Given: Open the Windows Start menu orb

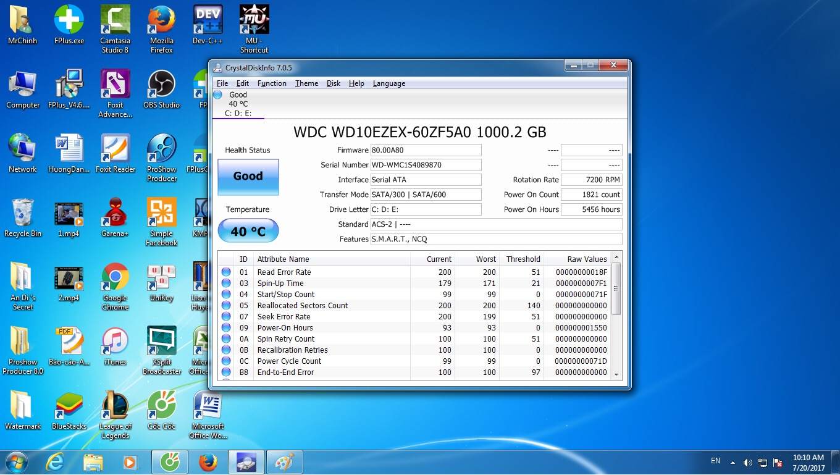Looking at the screenshot, I should tap(16, 462).
